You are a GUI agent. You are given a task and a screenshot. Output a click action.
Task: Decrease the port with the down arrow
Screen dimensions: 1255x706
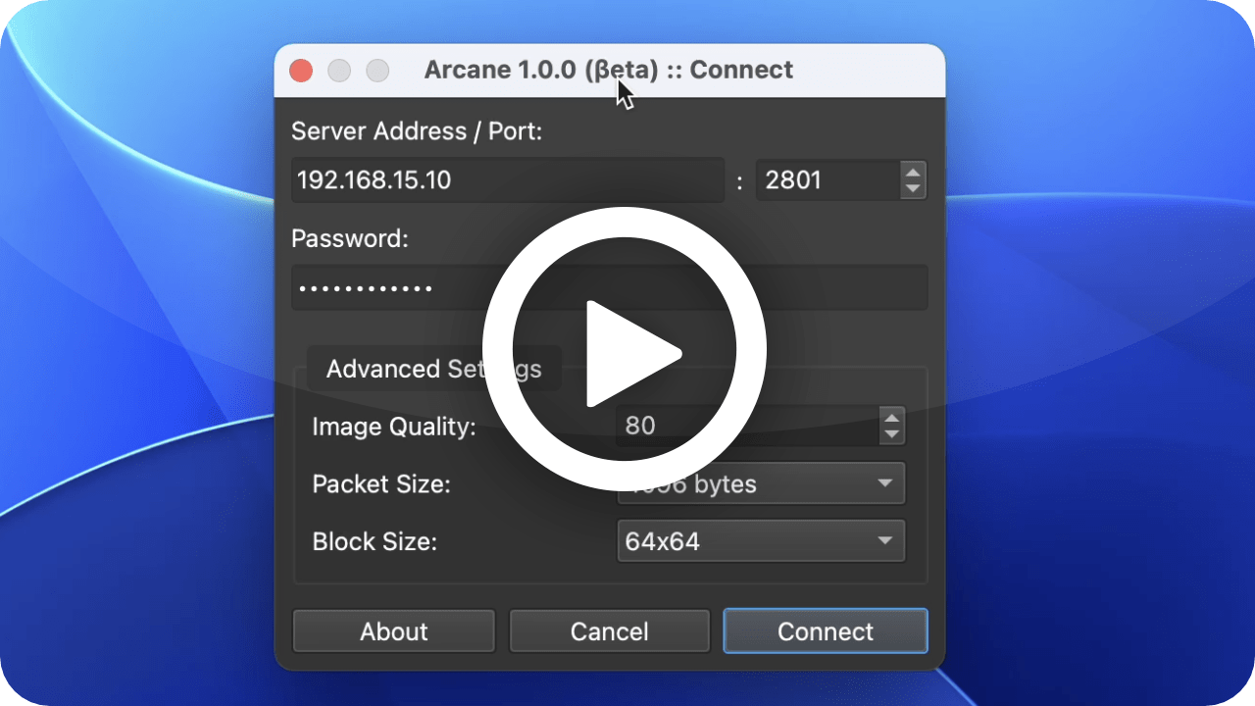[x=913, y=190]
